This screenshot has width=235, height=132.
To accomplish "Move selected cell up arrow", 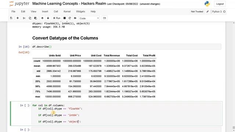I will (x=43, y=18).
